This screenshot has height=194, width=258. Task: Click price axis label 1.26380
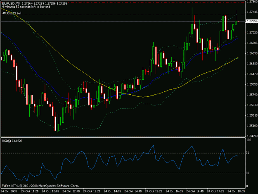[x=252, y=64]
